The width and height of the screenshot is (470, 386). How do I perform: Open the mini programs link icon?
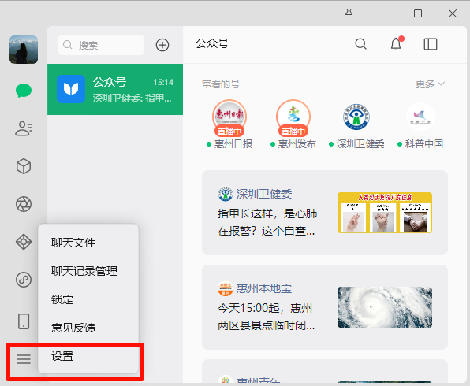point(24,280)
